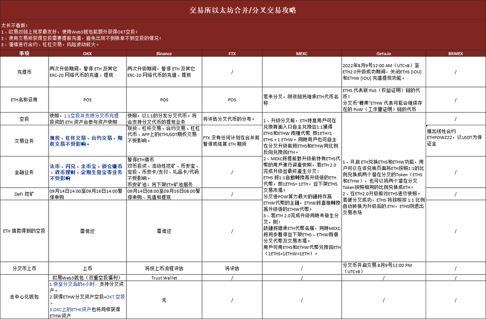The image size is (486, 319).
Task: Select summary line 1 about 欧易 and Web3 钱包
Action: pyautogui.click(x=69, y=32)
